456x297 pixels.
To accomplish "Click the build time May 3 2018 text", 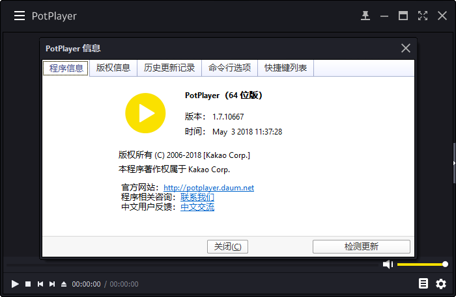I will tap(247, 132).
